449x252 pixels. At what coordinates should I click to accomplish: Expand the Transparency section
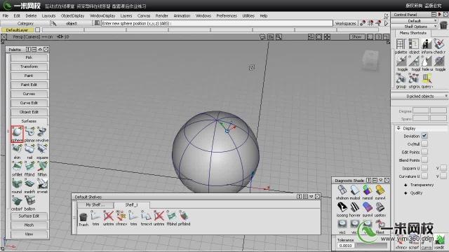tap(419, 185)
